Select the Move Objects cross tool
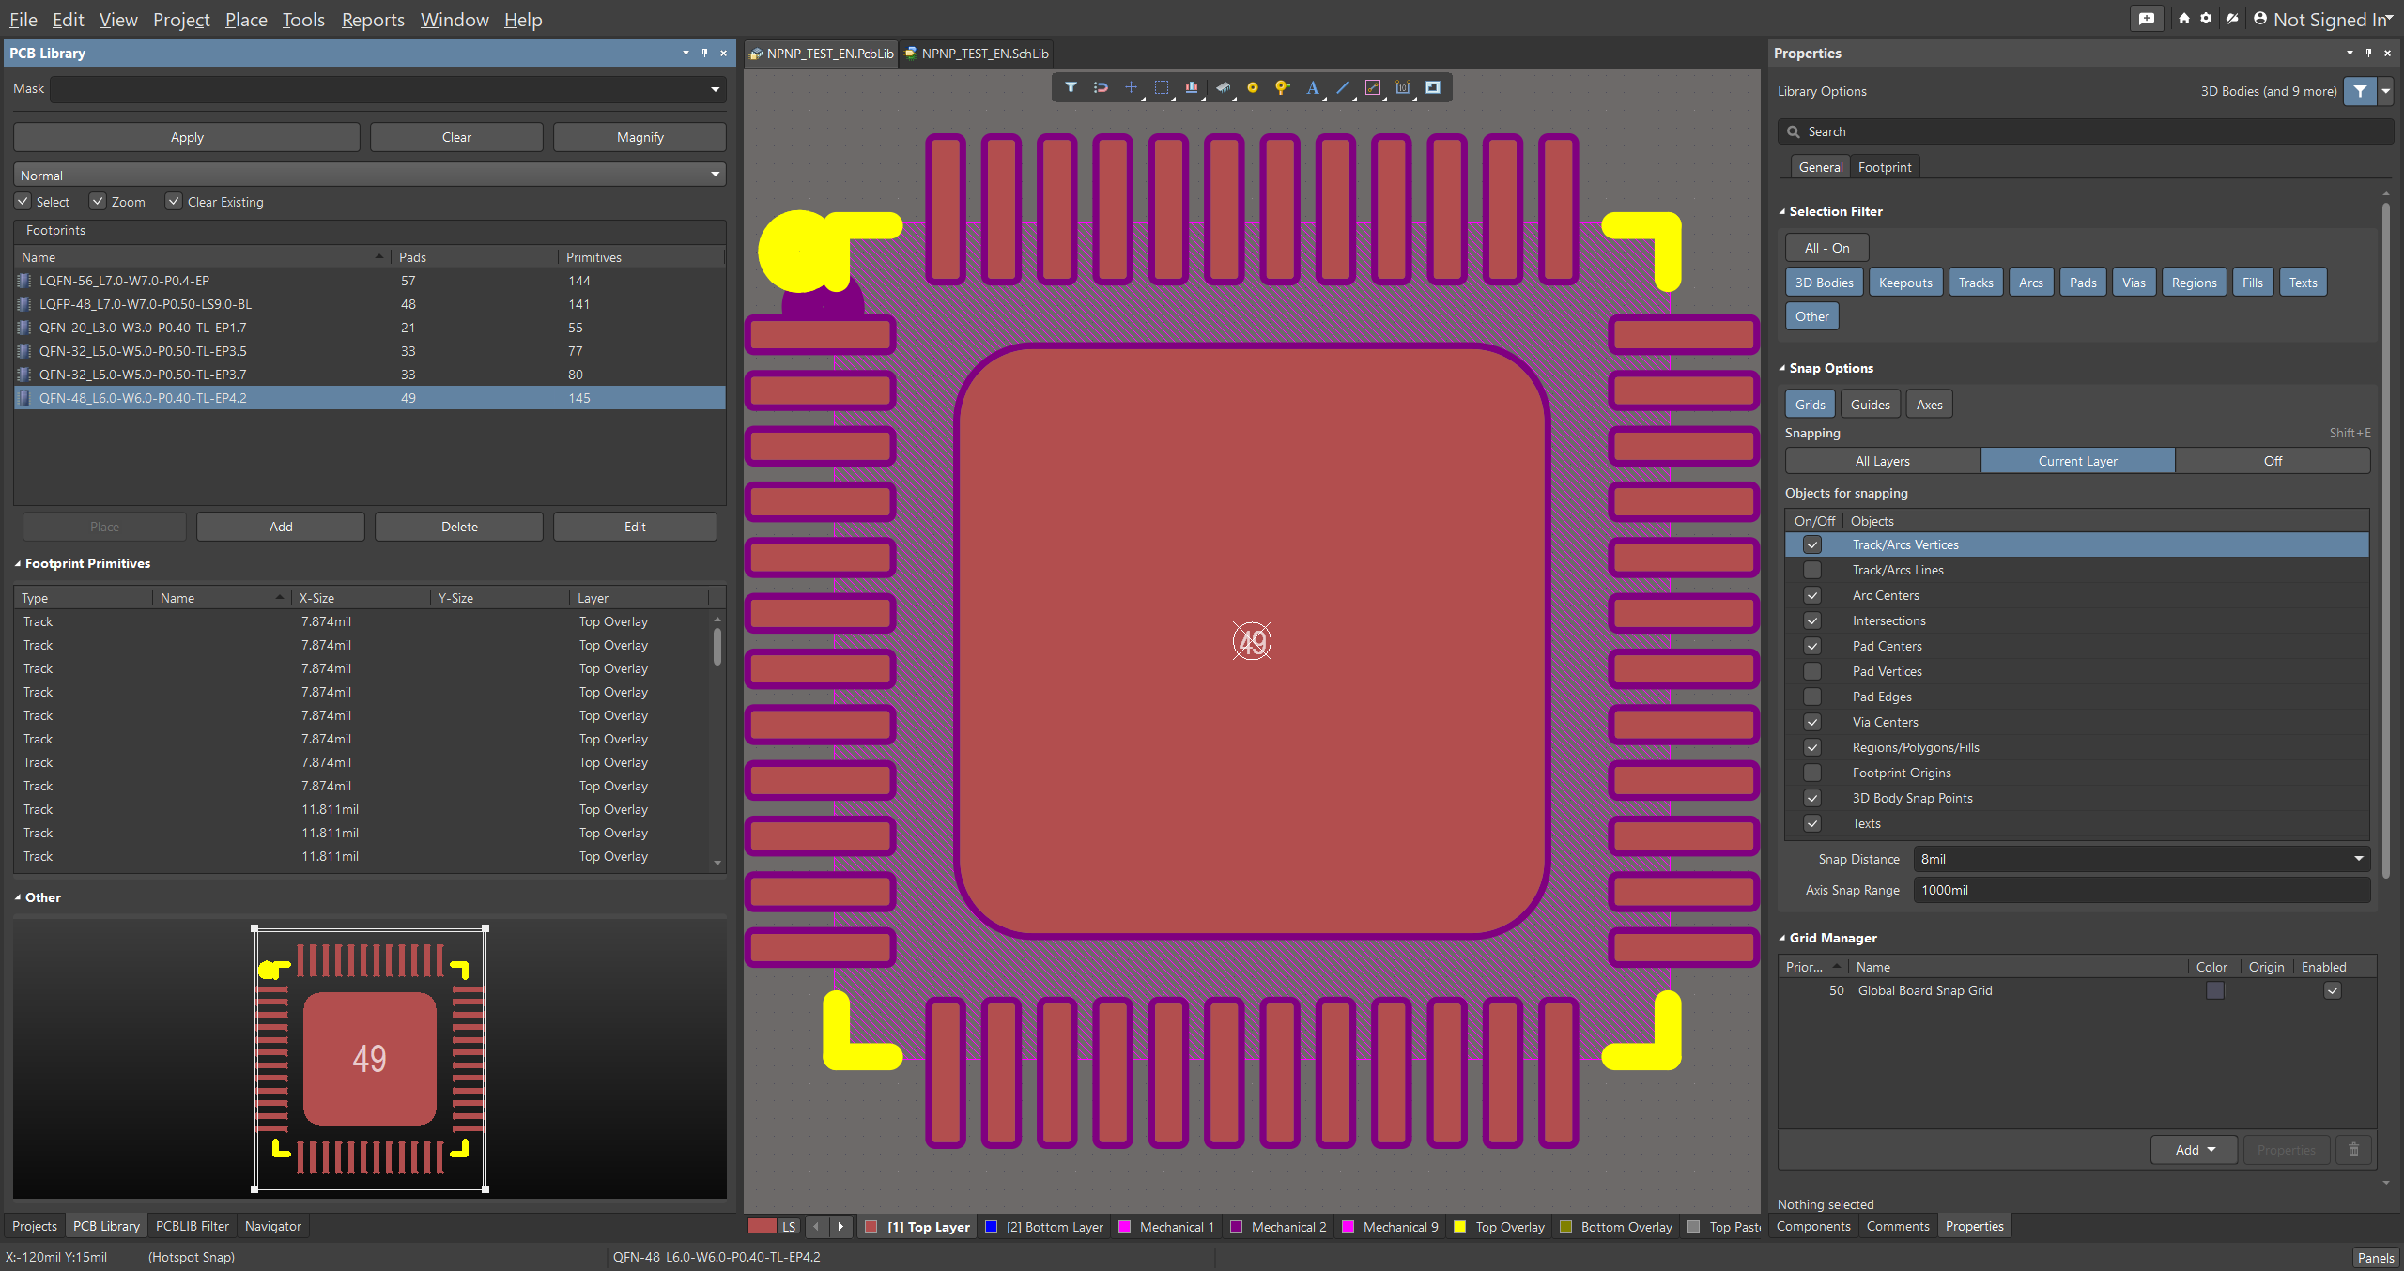The image size is (2404, 1271). pyautogui.click(x=1131, y=87)
